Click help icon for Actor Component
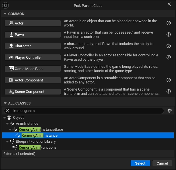 (169, 80)
